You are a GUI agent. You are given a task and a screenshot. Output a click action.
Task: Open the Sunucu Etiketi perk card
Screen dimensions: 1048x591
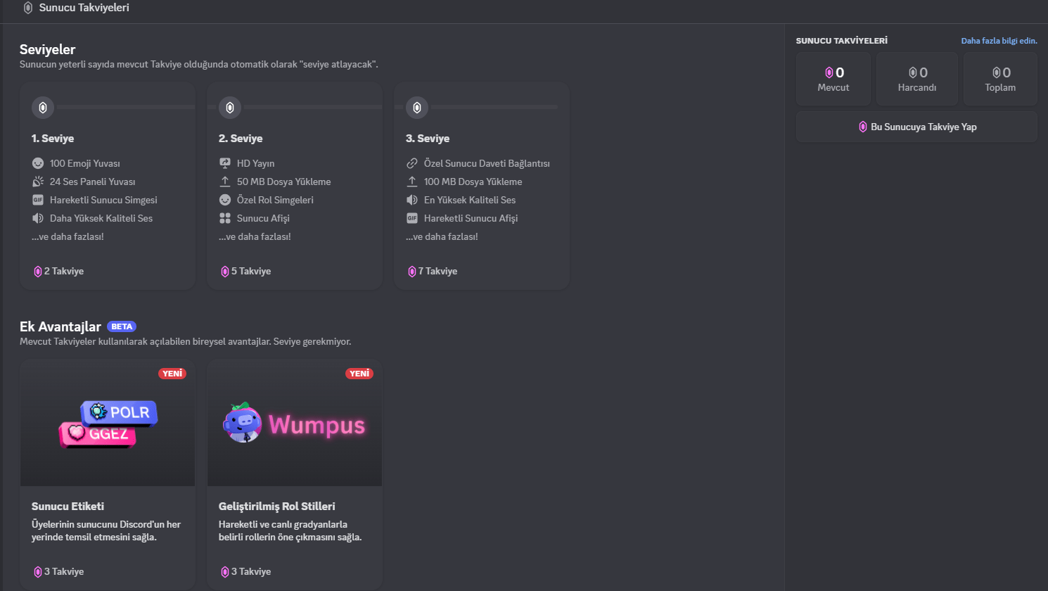coord(108,475)
